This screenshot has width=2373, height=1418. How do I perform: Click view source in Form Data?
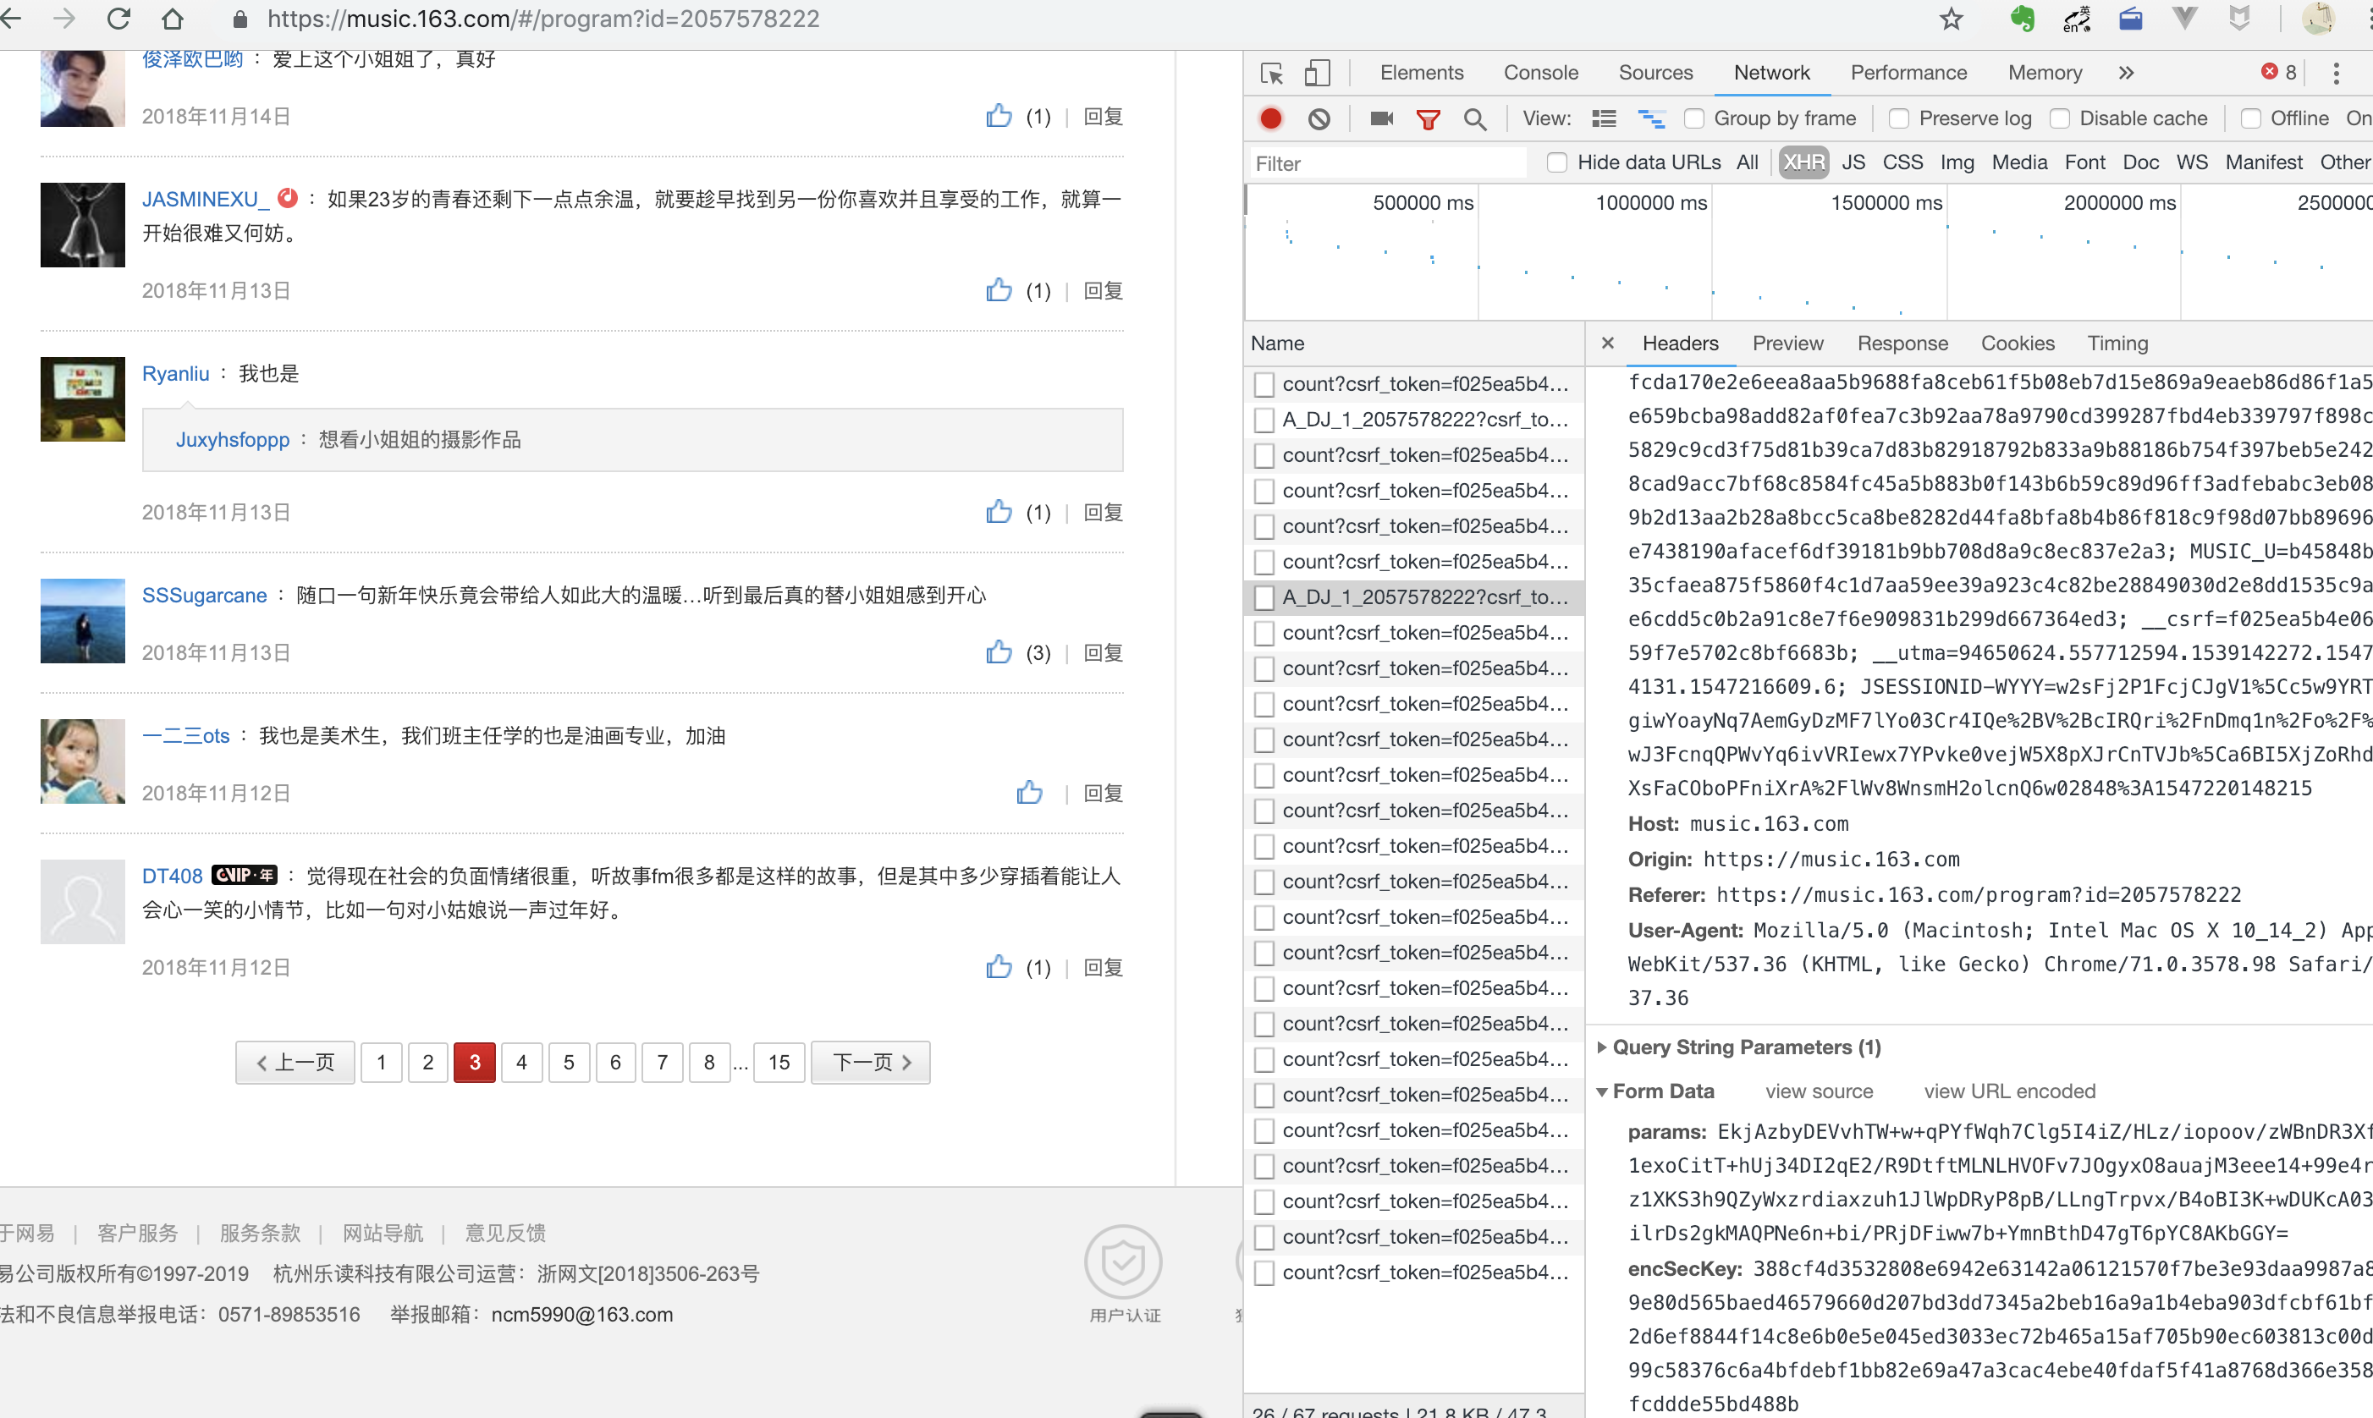tap(1819, 1091)
